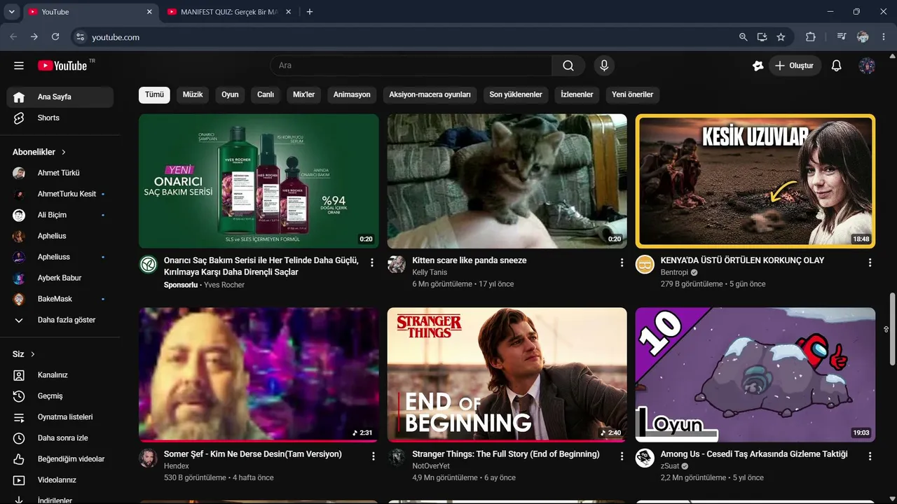Open options for KENYA'DA video

pos(870,262)
